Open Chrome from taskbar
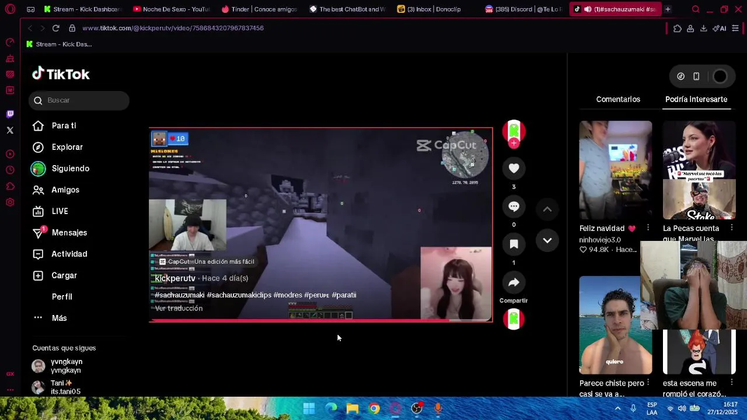The width and height of the screenshot is (747, 420). click(x=374, y=408)
